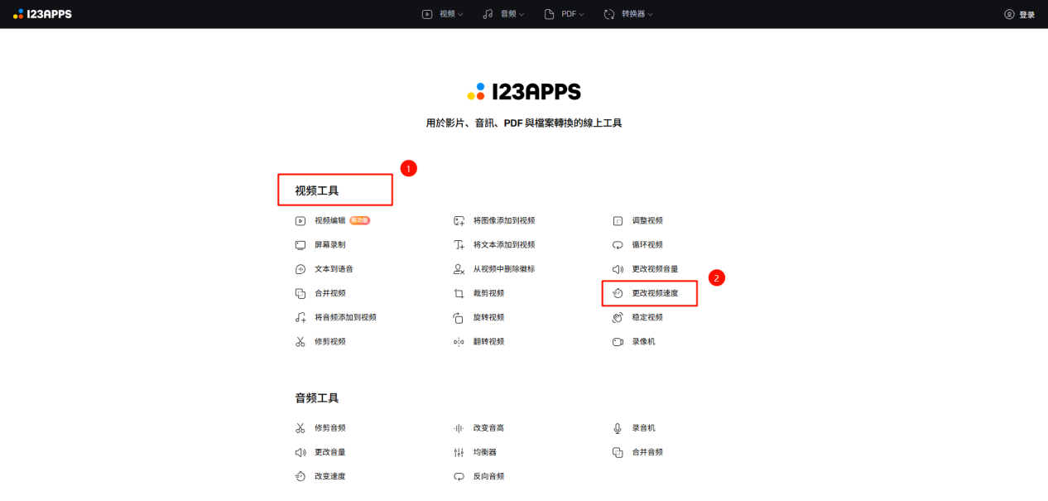Click the speaker icon for 更改视频音量
This screenshot has height=501, width=1048.
pyautogui.click(x=618, y=269)
